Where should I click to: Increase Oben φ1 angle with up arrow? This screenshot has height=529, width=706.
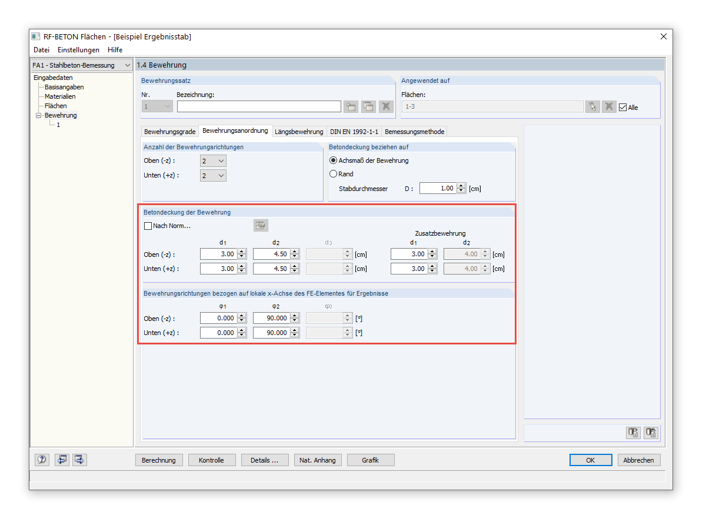tap(241, 315)
